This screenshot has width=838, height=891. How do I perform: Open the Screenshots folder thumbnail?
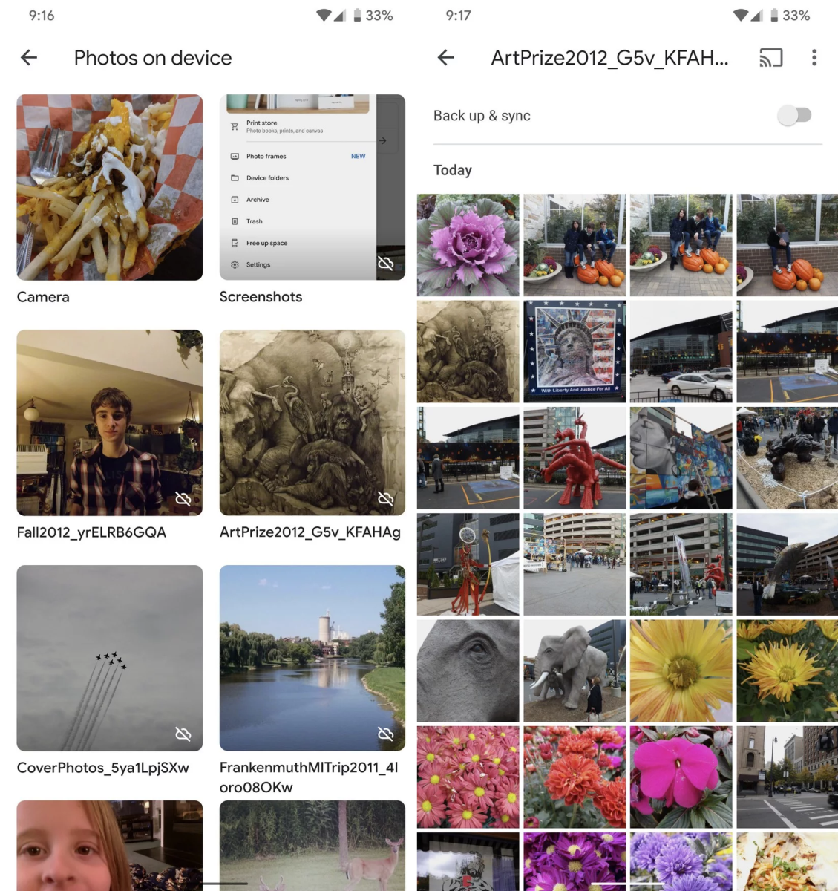[x=312, y=187]
